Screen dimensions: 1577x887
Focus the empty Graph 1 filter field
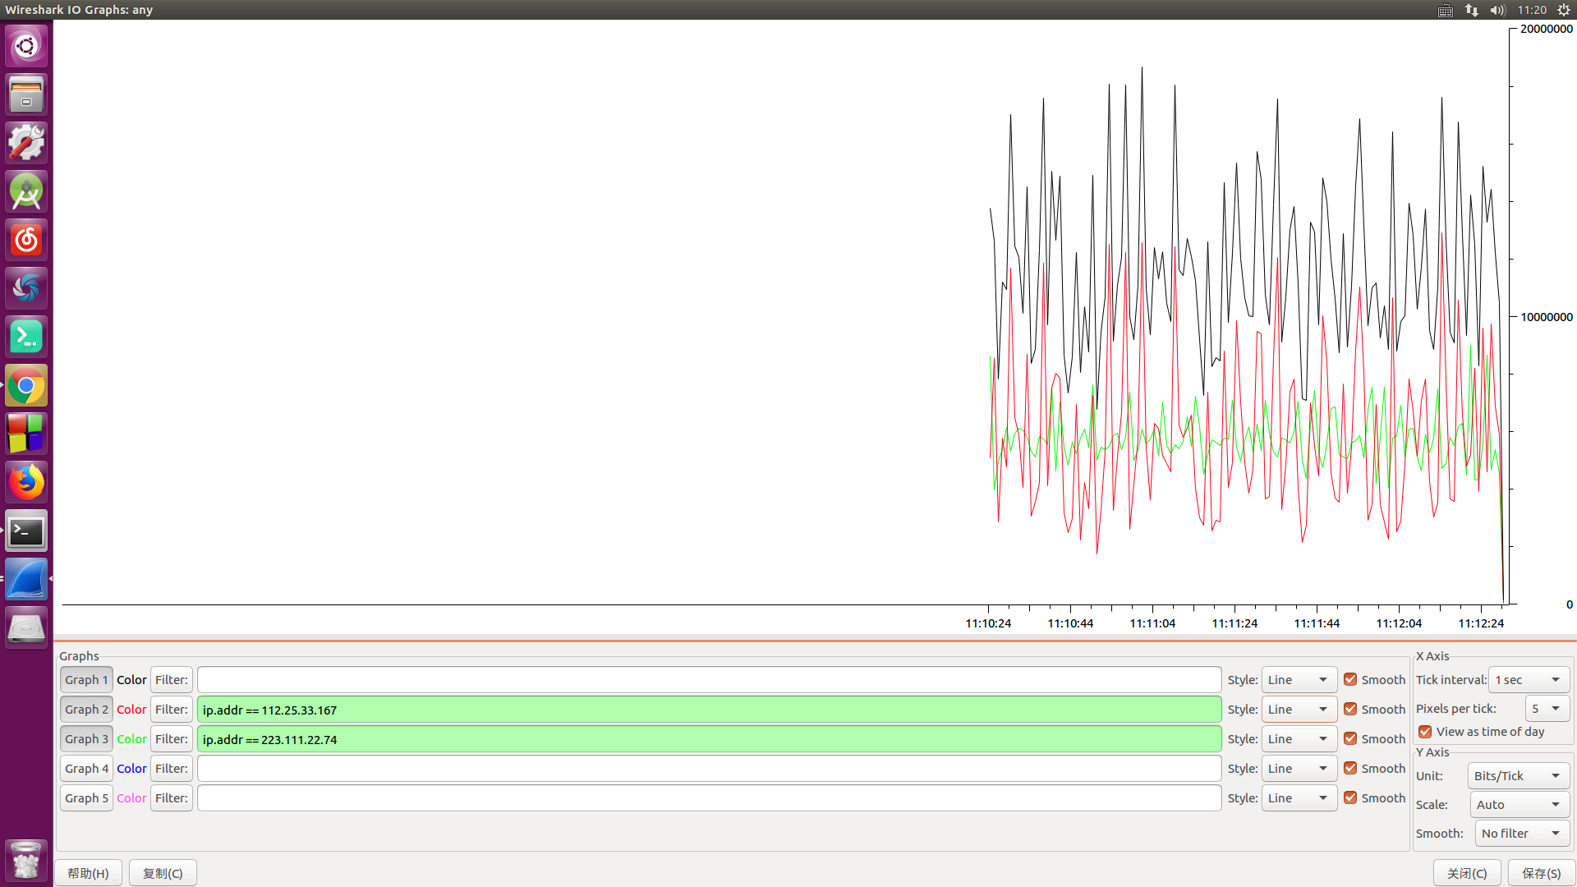tap(709, 680)
